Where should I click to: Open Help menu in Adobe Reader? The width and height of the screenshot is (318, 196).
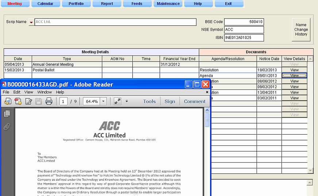60,92
